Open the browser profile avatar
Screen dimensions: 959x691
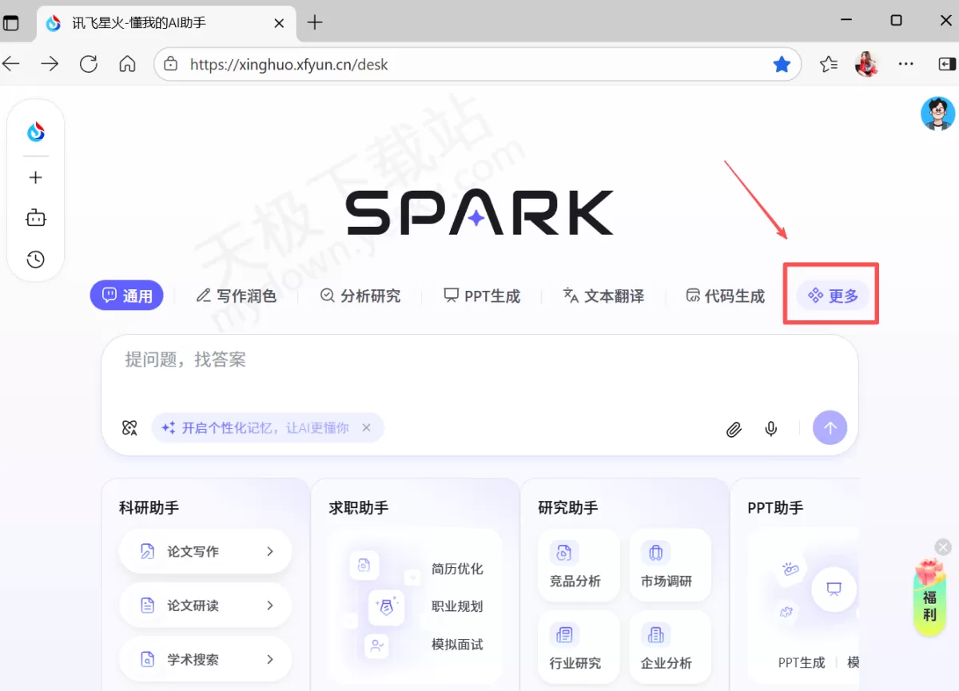click(x=866, y=64)
